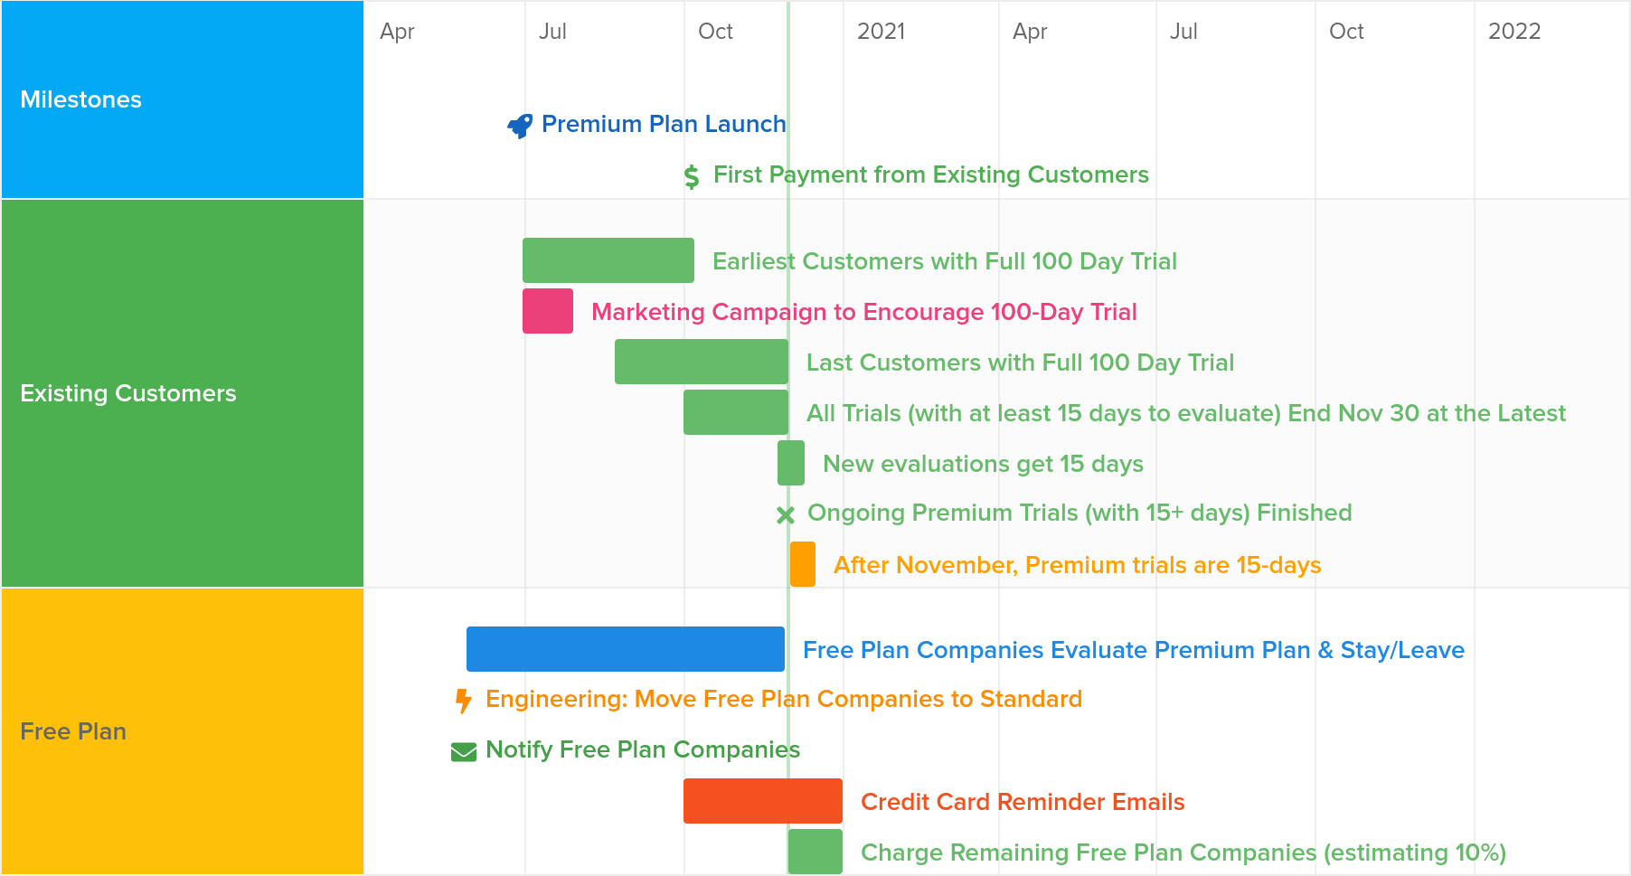Click the First Payment from Existing Customers label
This screenshot has width=1631, height=876.
931,174
